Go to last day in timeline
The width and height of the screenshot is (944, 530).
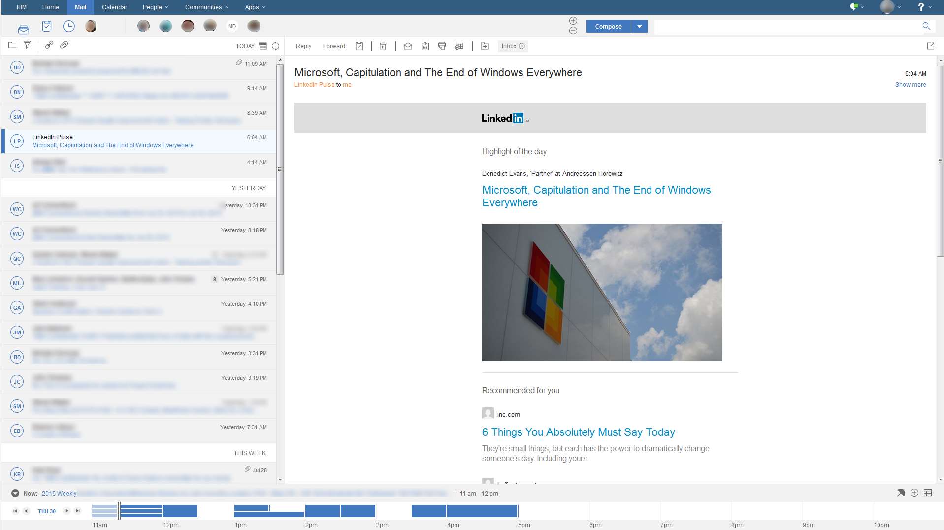pyautogui.click(x=78, y=511)
